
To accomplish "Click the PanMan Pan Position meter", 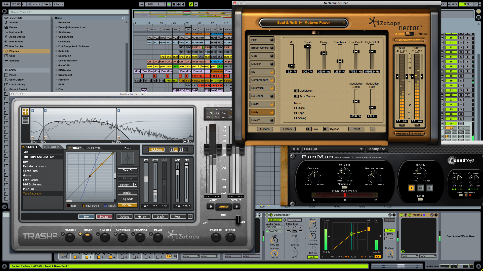I will point(345,195).
